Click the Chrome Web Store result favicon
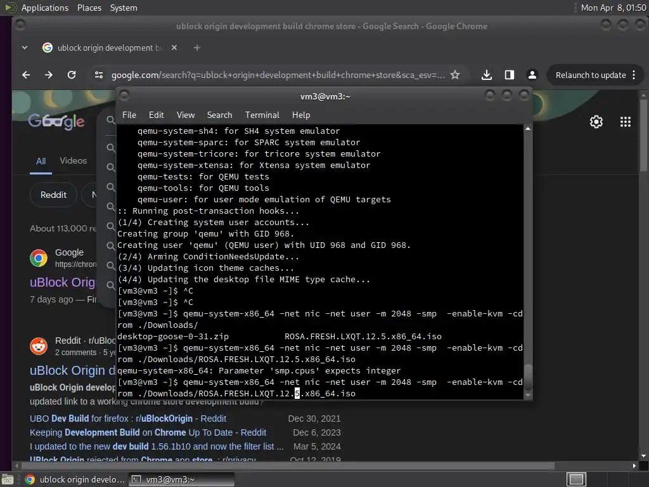 (39, 259)
